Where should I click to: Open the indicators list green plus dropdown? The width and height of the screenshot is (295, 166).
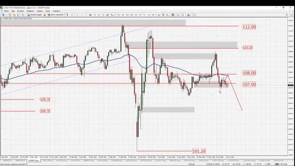tap(189, 15)
